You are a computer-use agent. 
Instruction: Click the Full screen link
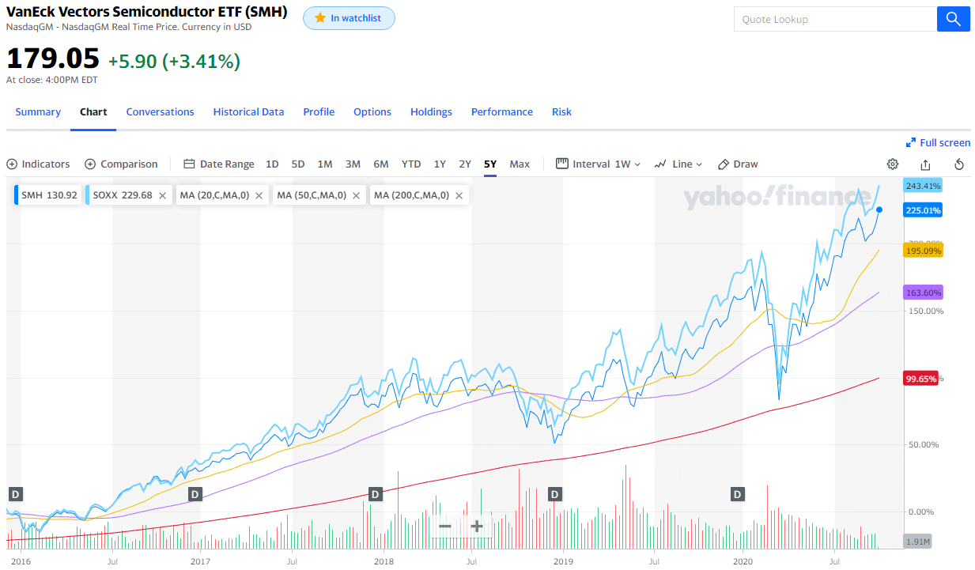(x=938, y=143)
